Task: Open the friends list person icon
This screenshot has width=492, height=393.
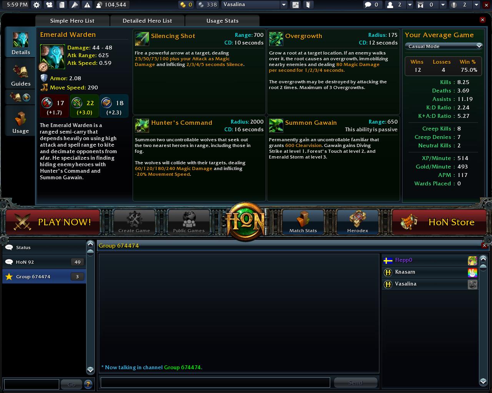Action: tap(391, 5)
